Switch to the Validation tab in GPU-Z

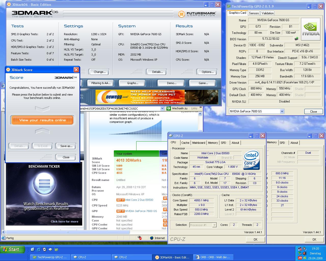[x=268, y=13]
